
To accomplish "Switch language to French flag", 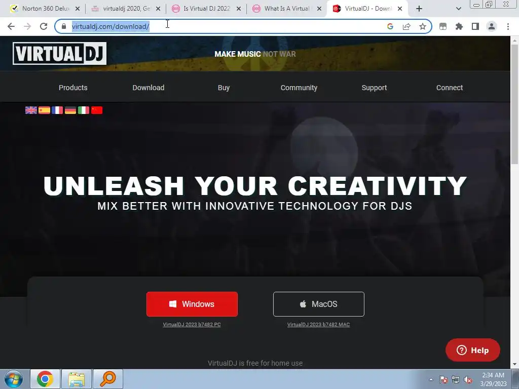I will point(57,110).
